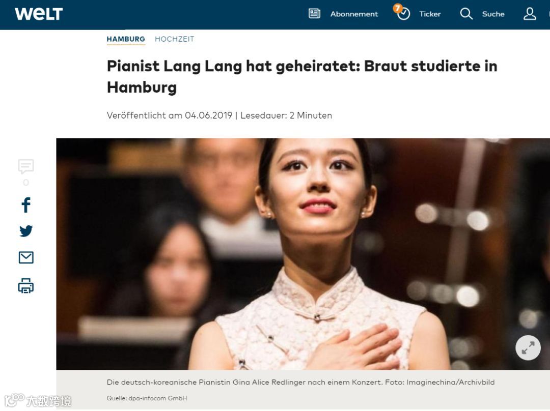The width and height of the screenshot is (550, 411).
Task: Open the HOCHZEIT topic tab
Action: click(174, 39)
